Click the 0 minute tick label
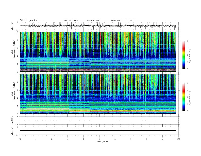Image resolution: width=201 pixels, height=156 pixels. [x=20, y=139]
